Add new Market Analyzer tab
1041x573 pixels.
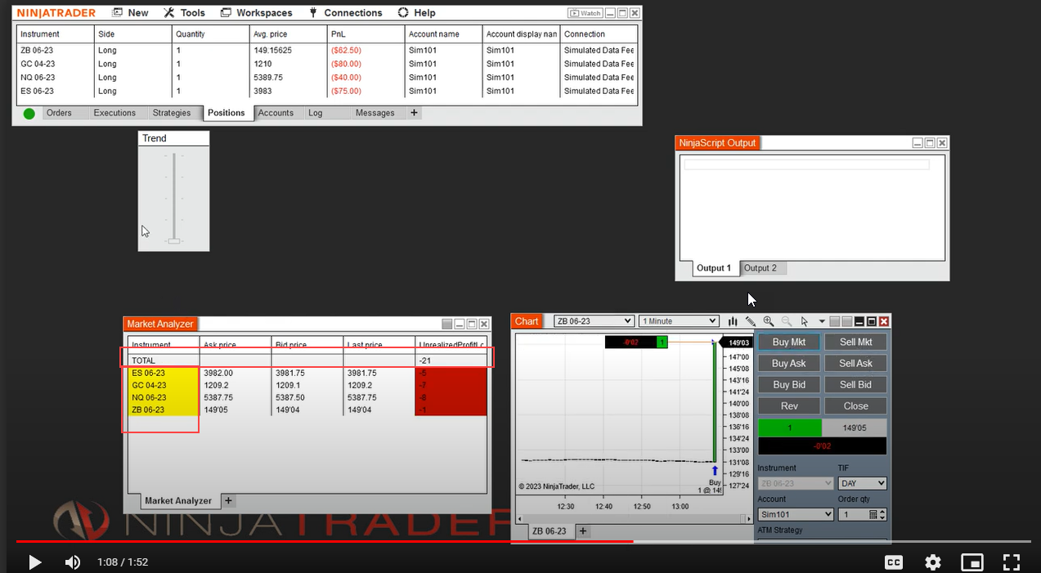[228, 500]
